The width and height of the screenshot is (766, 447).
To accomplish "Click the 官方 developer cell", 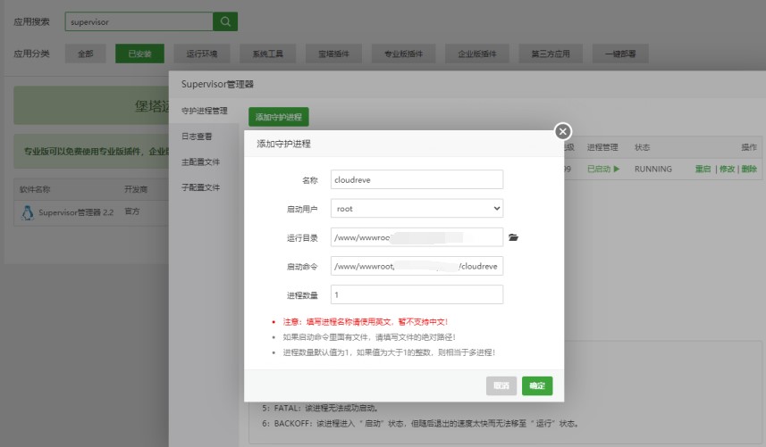I will click(x=132, y=211).
